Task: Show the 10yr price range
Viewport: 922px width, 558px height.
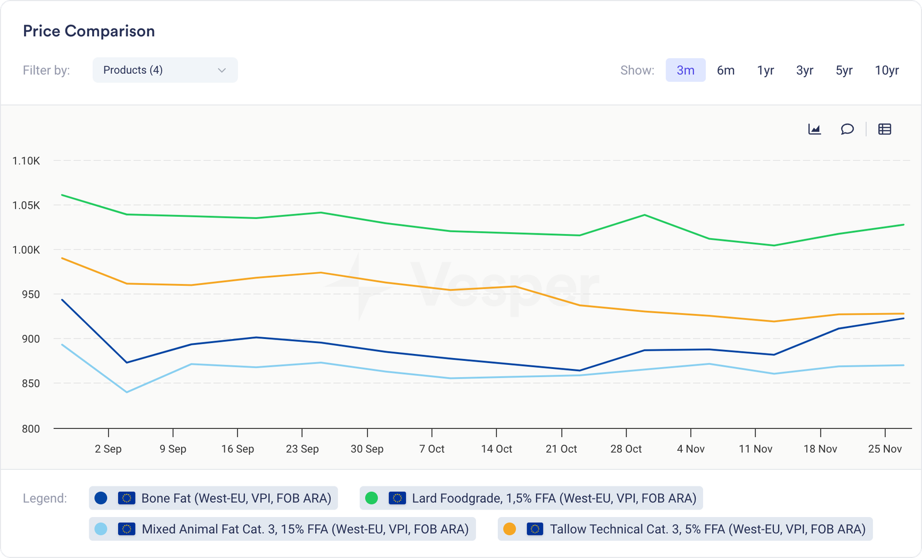Action: coord(886,70)
